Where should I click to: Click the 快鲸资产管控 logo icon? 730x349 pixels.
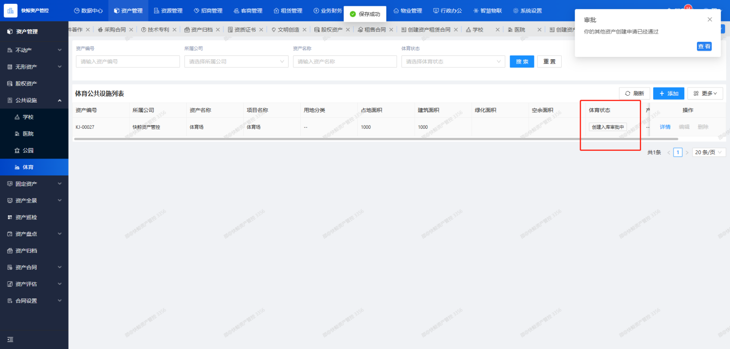pyautogui.click(x=11, y=10)
